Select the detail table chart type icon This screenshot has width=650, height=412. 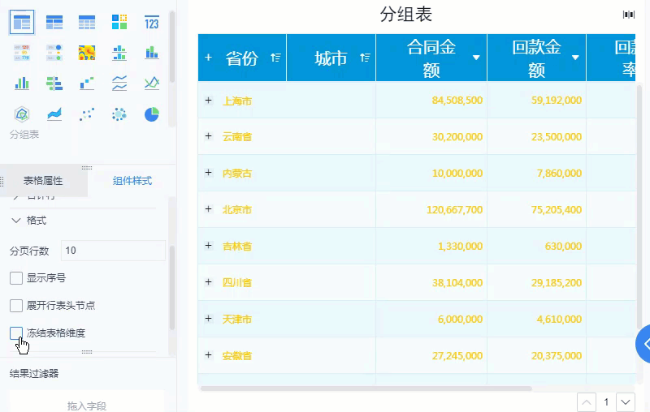[87, 23]
